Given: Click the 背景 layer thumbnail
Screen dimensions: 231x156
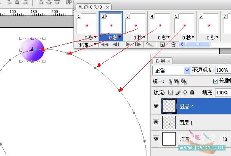Looking at the screenshot, I should (x=169, y=139).
